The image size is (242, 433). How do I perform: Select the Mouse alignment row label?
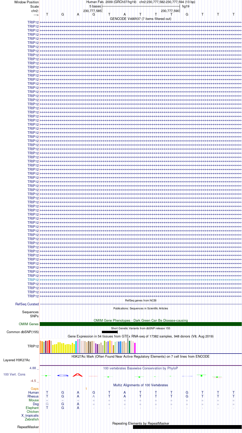coord(34,400)
